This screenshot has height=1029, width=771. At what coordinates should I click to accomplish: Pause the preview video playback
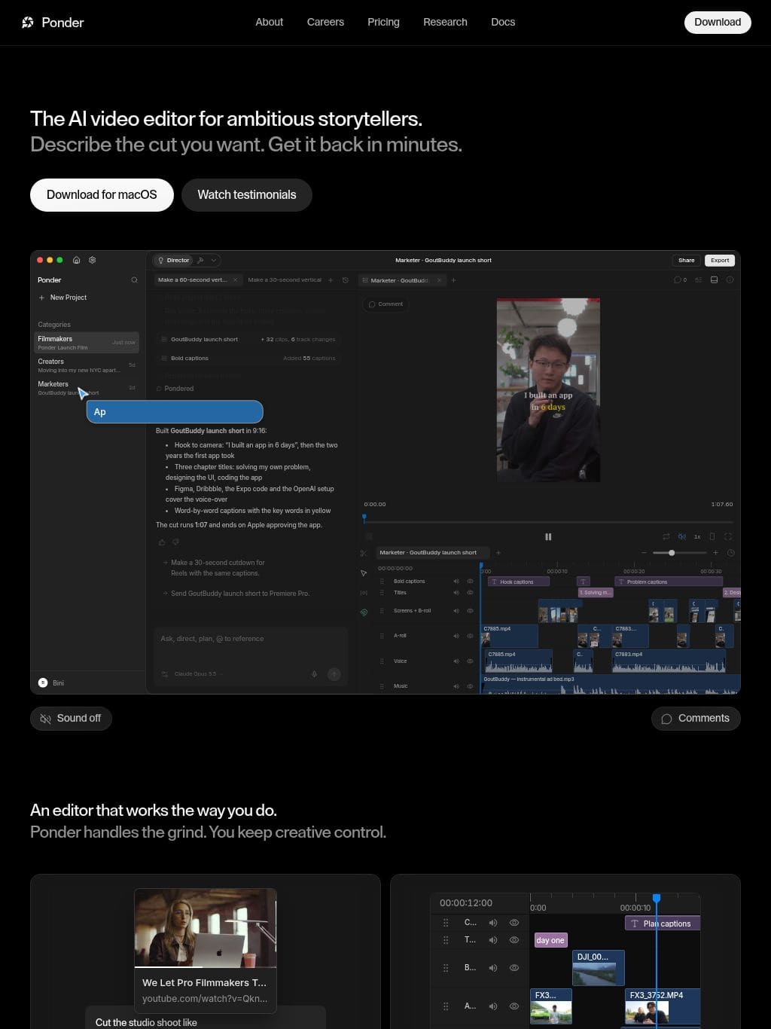548,537
